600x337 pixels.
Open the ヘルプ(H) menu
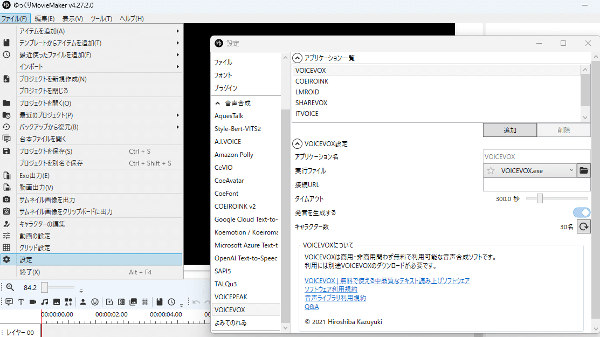pos(132,18)
